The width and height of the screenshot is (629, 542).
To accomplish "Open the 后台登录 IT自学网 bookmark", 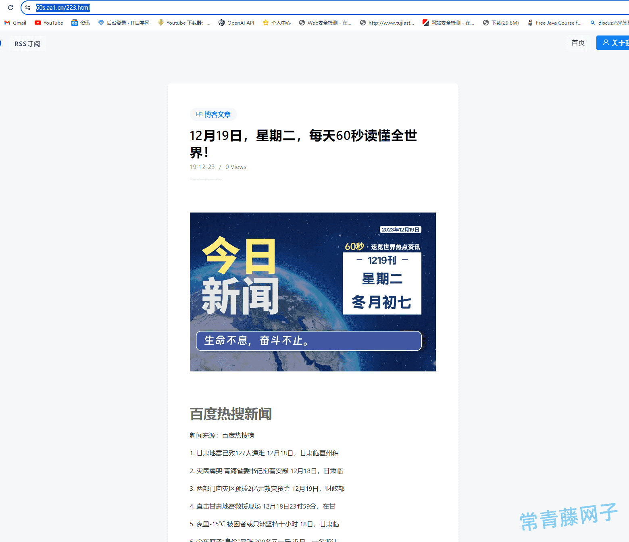I will 124,23.
